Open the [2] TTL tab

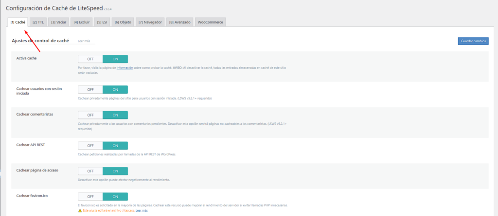pos(38,22)
